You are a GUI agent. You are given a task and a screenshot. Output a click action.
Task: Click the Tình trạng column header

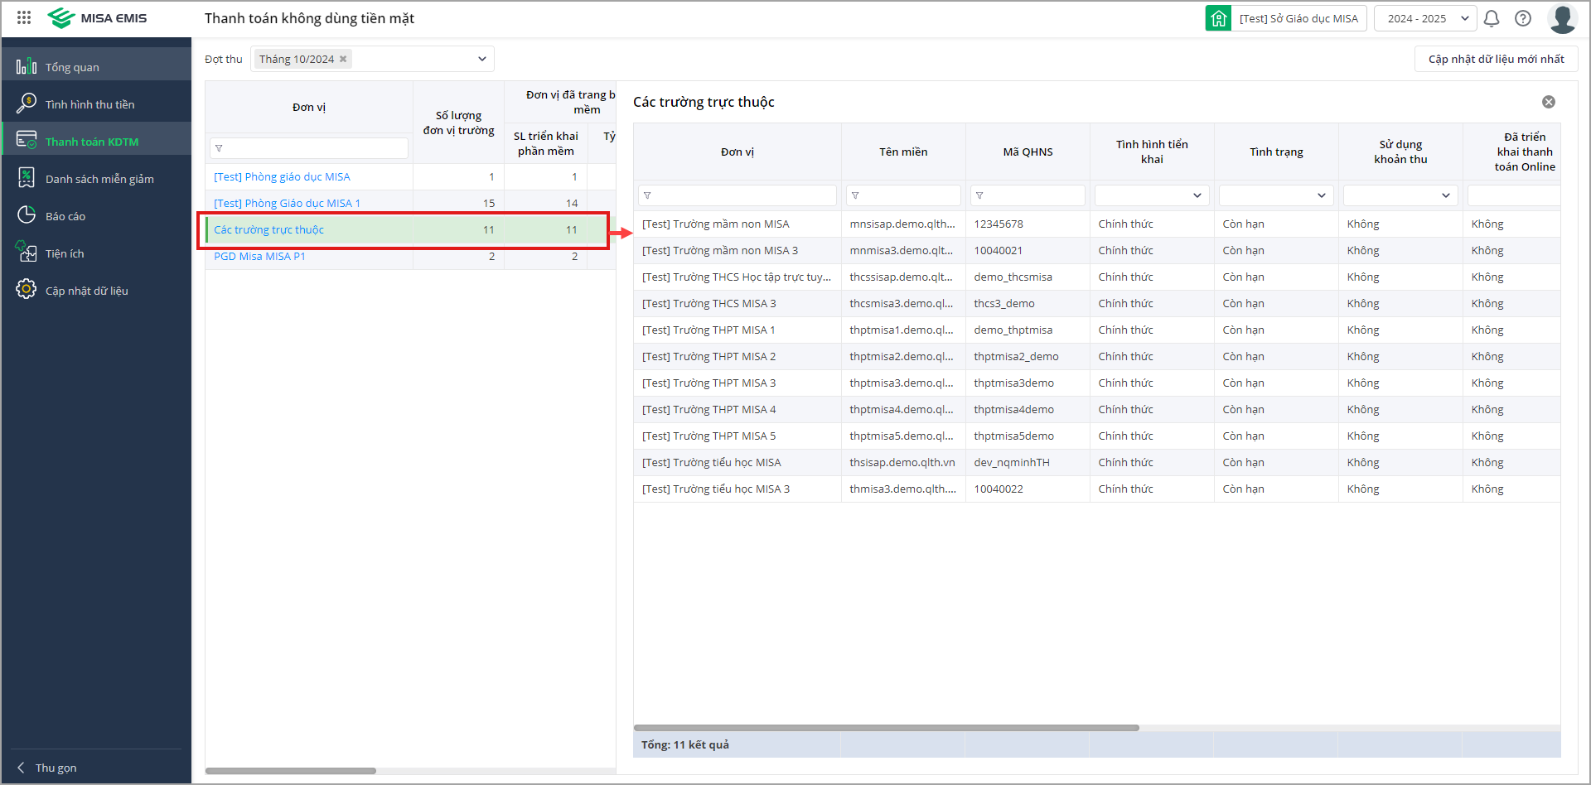click(1276, 152)
